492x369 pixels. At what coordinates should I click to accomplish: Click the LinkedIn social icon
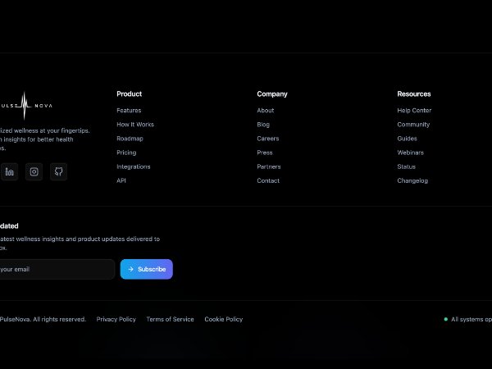click(9, 171)
